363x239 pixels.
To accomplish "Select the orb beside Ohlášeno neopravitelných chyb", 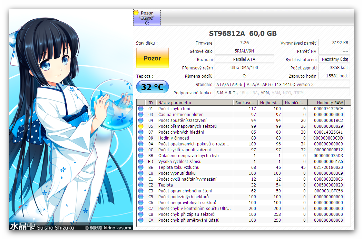I will 141,155.
